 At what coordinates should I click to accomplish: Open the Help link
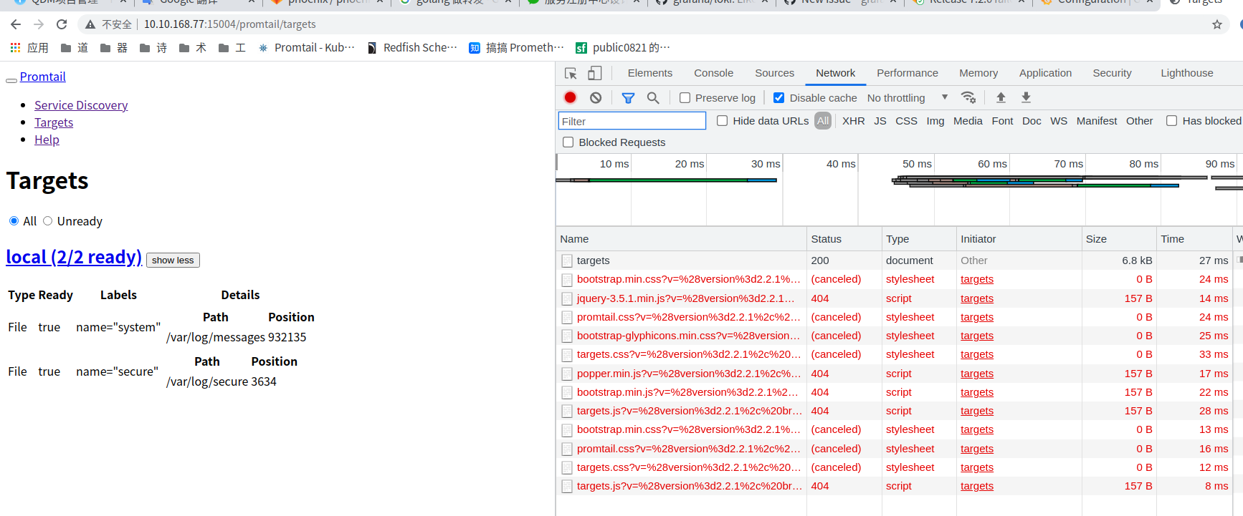pyautogui.click(x=47, y=140)
